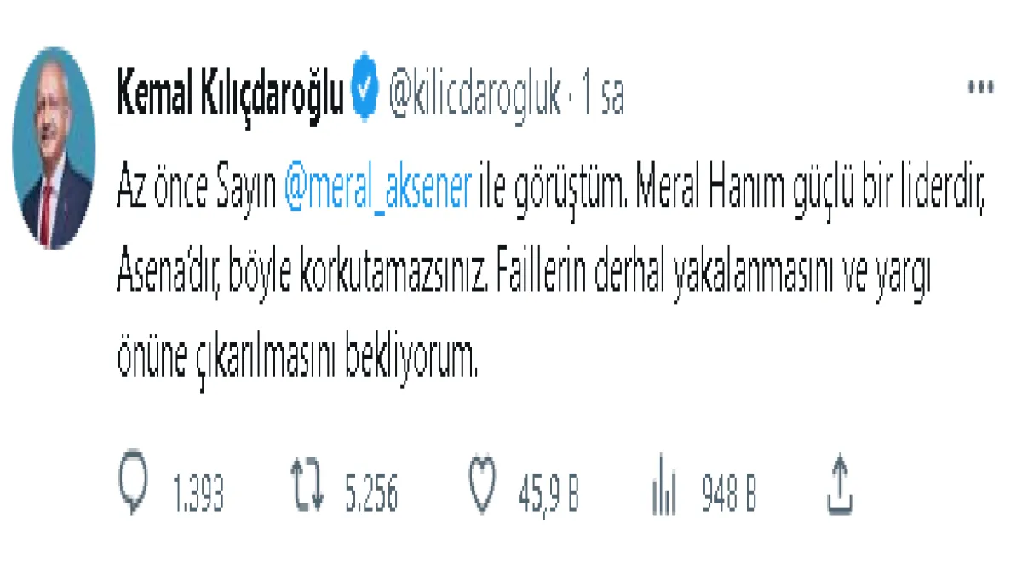1022x575 pixels.
Task: Open Kemal Kılıçdaroğlu's profile picture
Action: click(x=54, y=147)
